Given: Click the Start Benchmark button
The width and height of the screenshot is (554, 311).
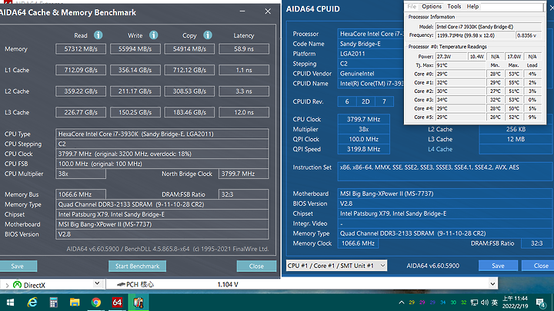Looking at the screenshot, I should [x=137, y=266].
